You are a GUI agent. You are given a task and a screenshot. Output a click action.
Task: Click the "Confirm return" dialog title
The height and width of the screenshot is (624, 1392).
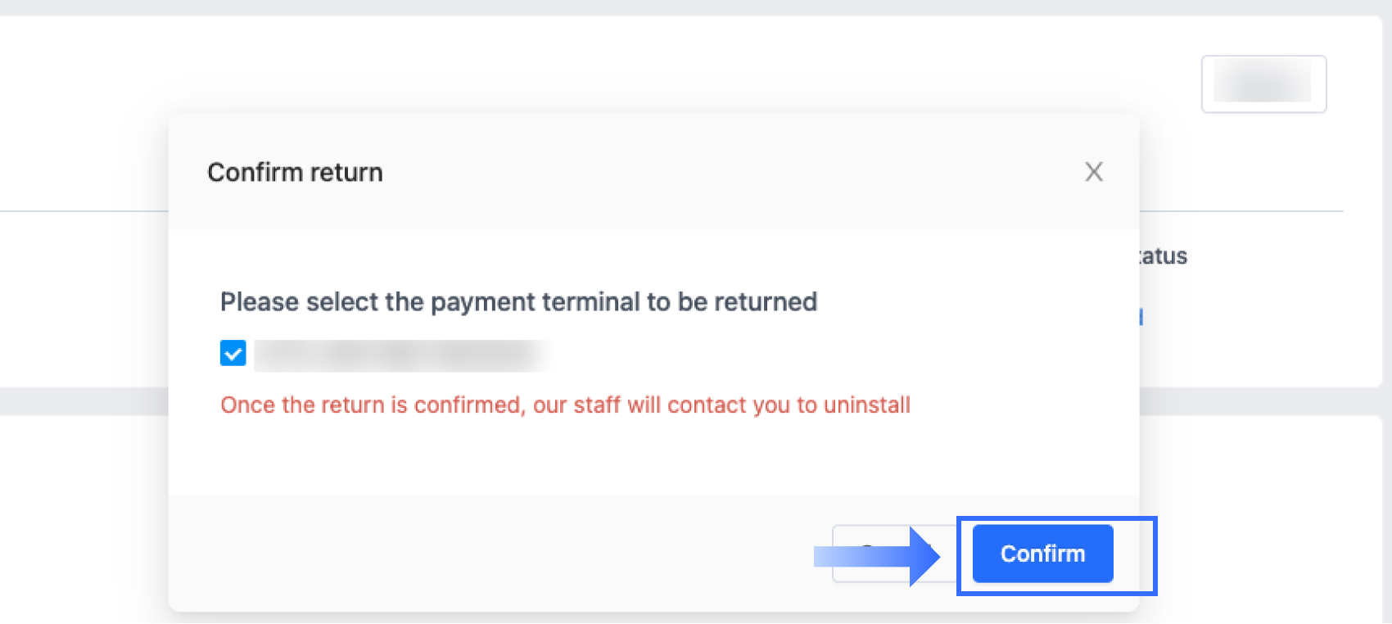[295, 172]
